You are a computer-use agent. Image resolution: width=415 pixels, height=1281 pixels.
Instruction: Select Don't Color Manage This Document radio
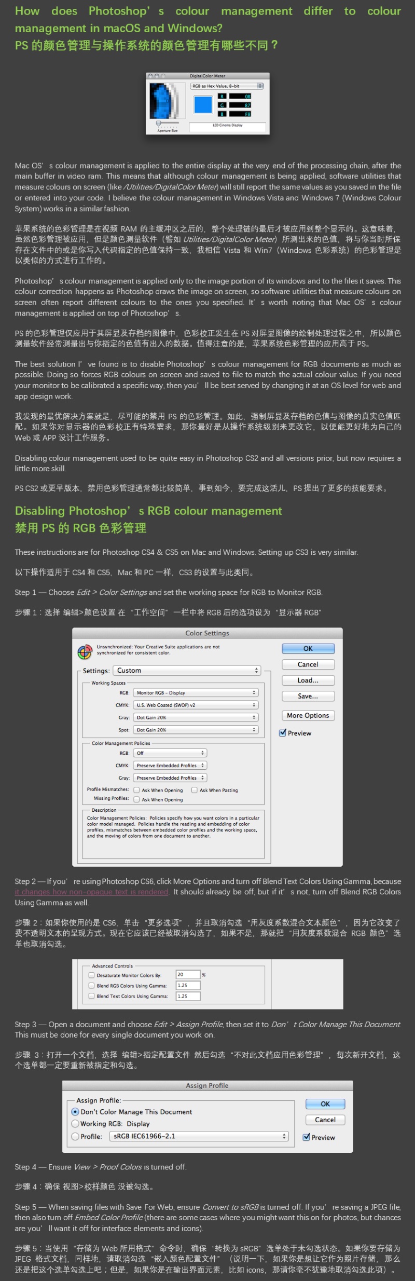point(75,1112)
